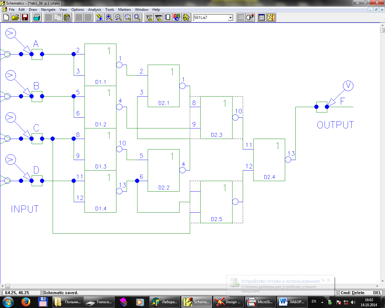Click the 'Cmd: Delete' status bar entry
The image size is (385, 308).
(x=353, y=293)
